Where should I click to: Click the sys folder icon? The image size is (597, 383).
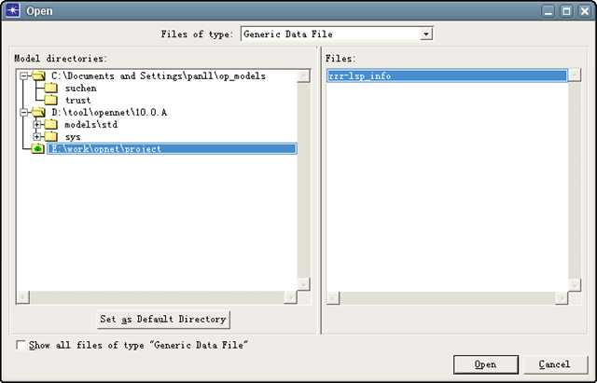point(50,137)
